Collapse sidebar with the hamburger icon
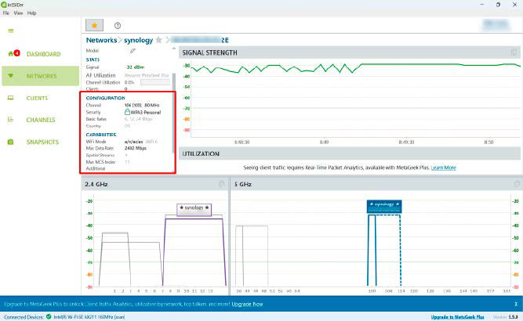 (x=11, y=31)
